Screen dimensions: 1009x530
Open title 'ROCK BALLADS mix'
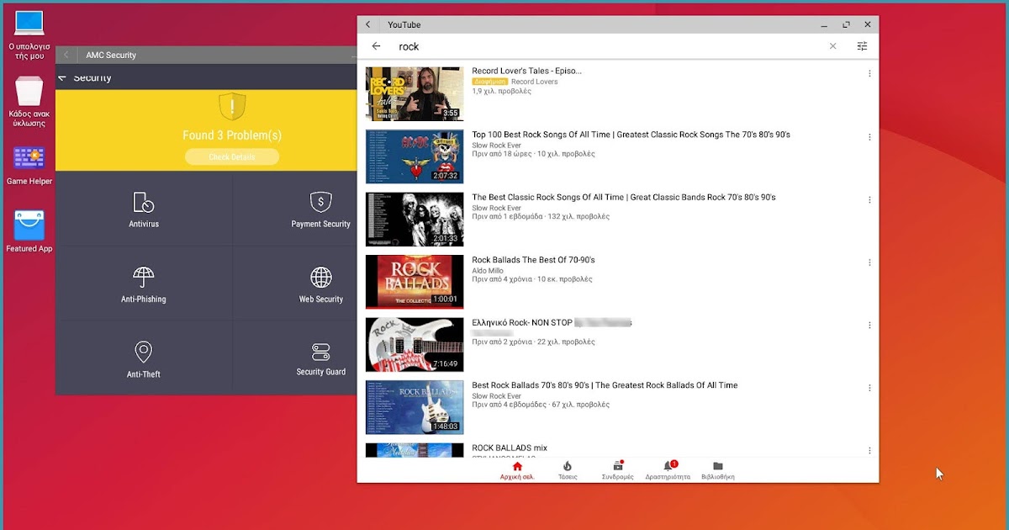[510, 448]
